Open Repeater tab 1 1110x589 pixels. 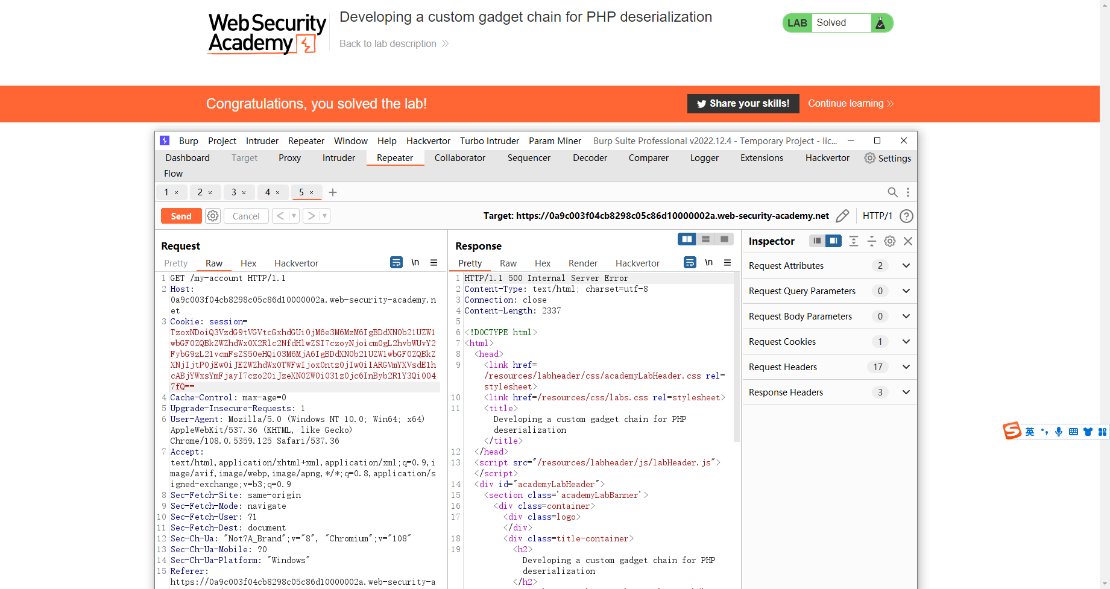point(166,192)
